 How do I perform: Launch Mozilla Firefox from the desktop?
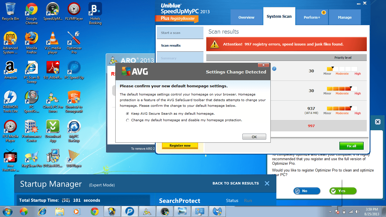point(31,43)
